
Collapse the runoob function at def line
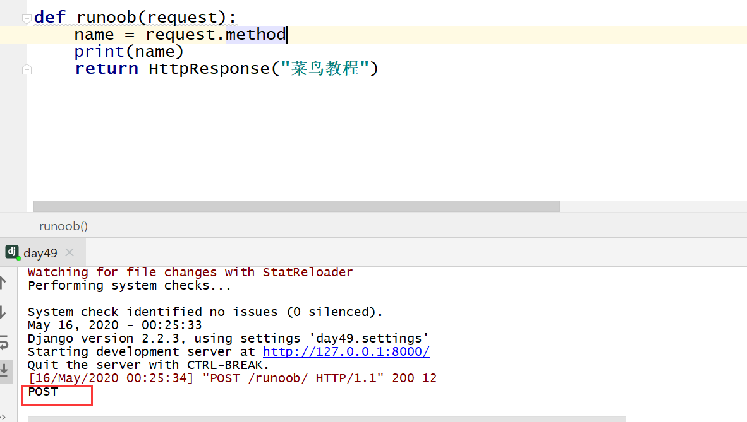click(x=27, y=18)
